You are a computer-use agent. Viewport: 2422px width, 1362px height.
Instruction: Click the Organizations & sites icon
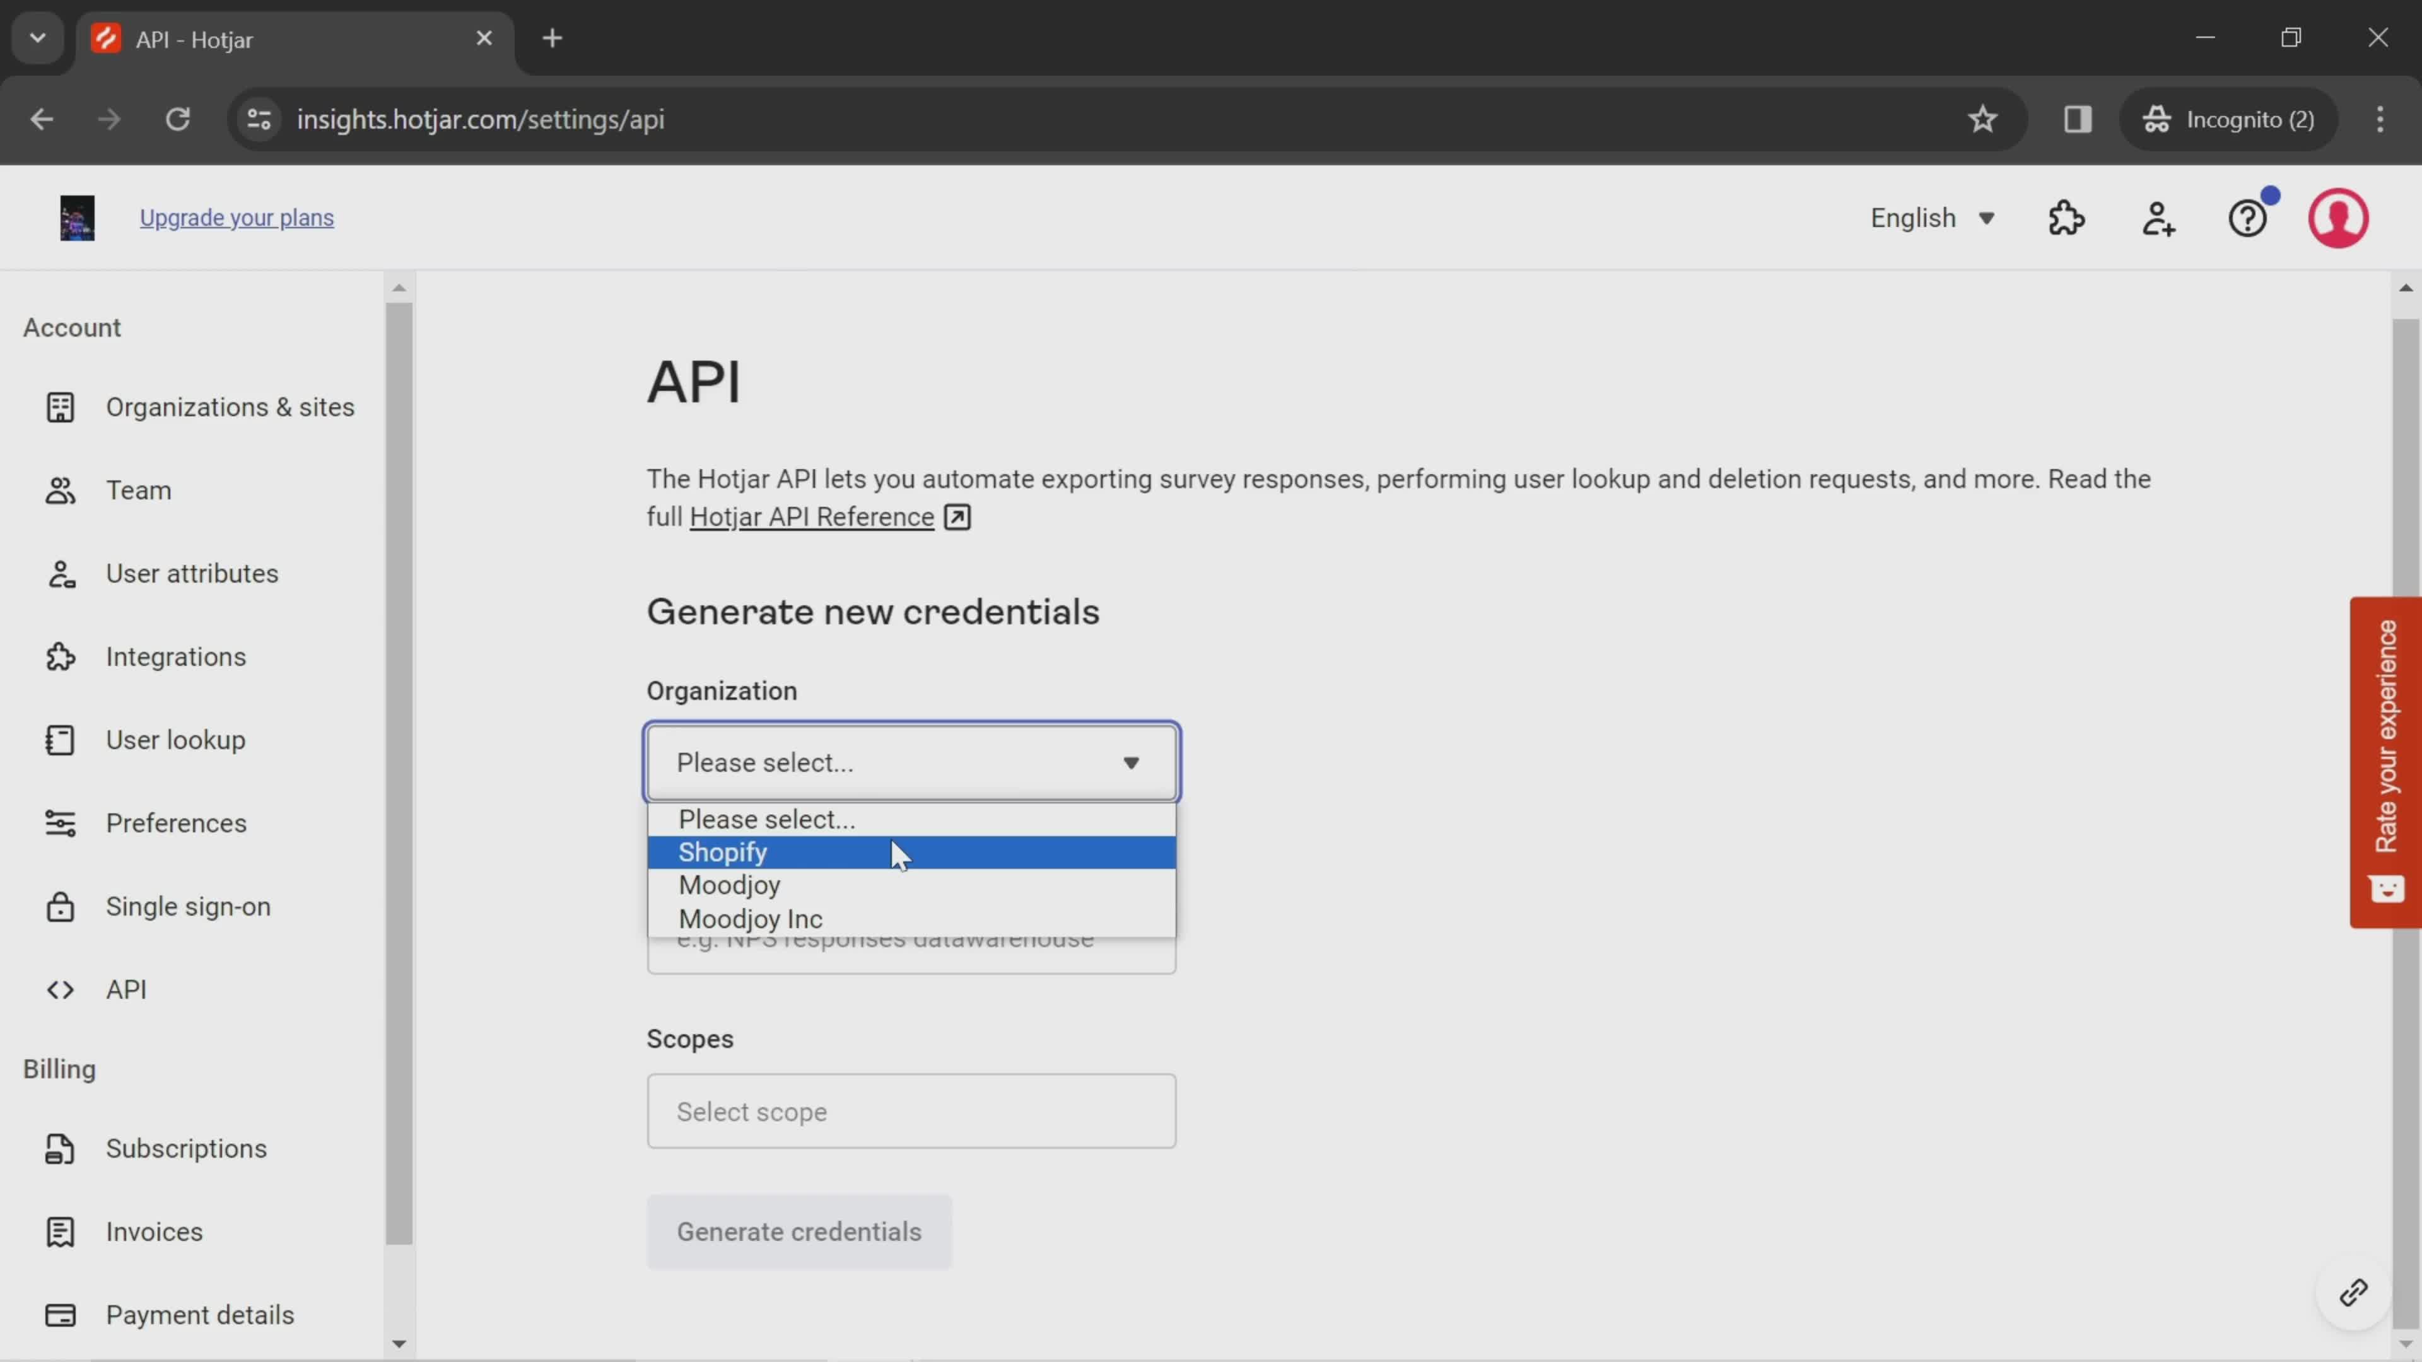point(58,407)
